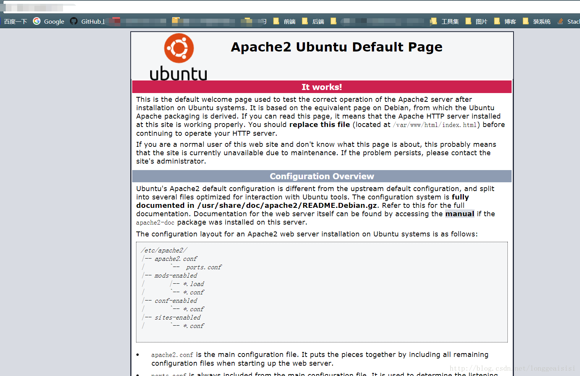Viewport: 580px width, 376px height.
Task: Click the GitHub octocat icon
Action: coord(74,21)
